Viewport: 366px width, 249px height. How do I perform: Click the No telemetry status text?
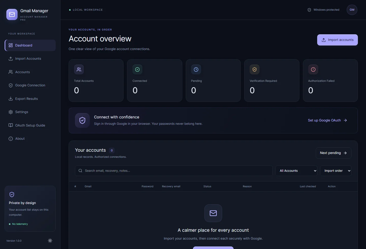coord(20,224)
